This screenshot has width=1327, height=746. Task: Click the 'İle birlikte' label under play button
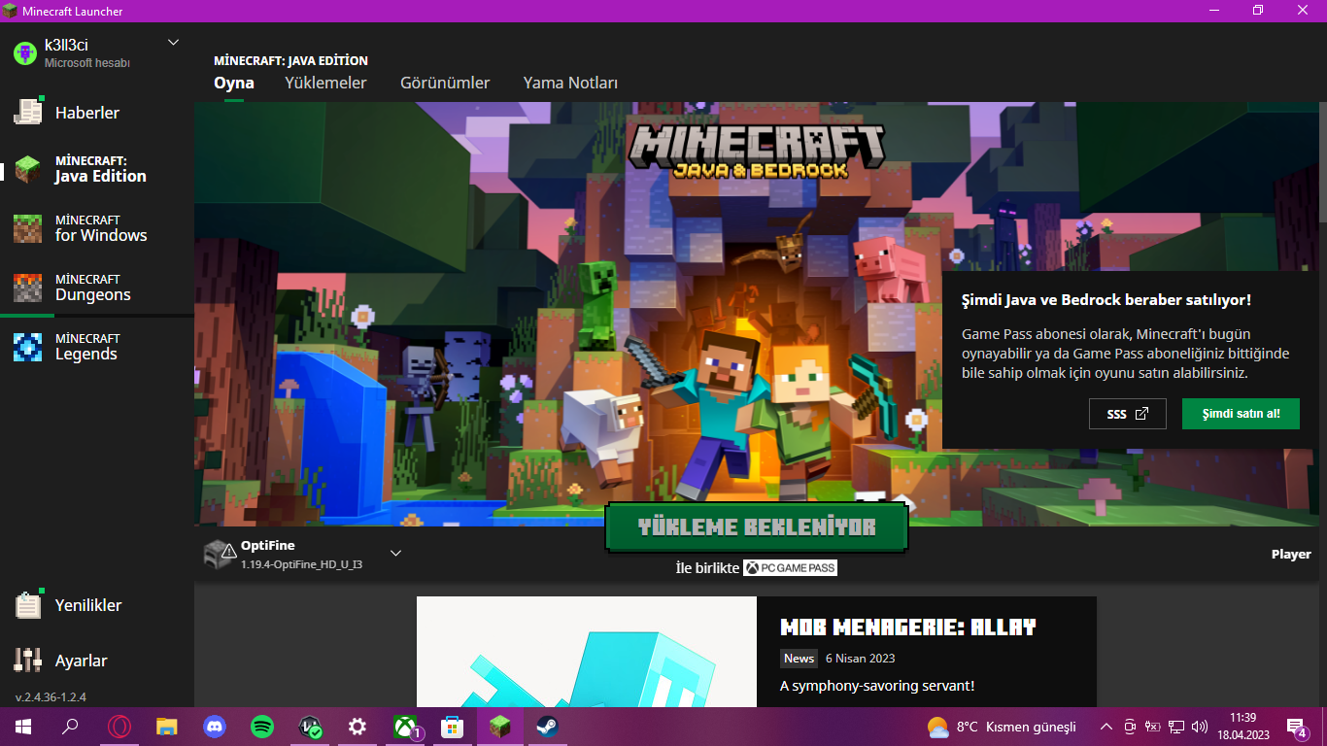click(707, 568)
